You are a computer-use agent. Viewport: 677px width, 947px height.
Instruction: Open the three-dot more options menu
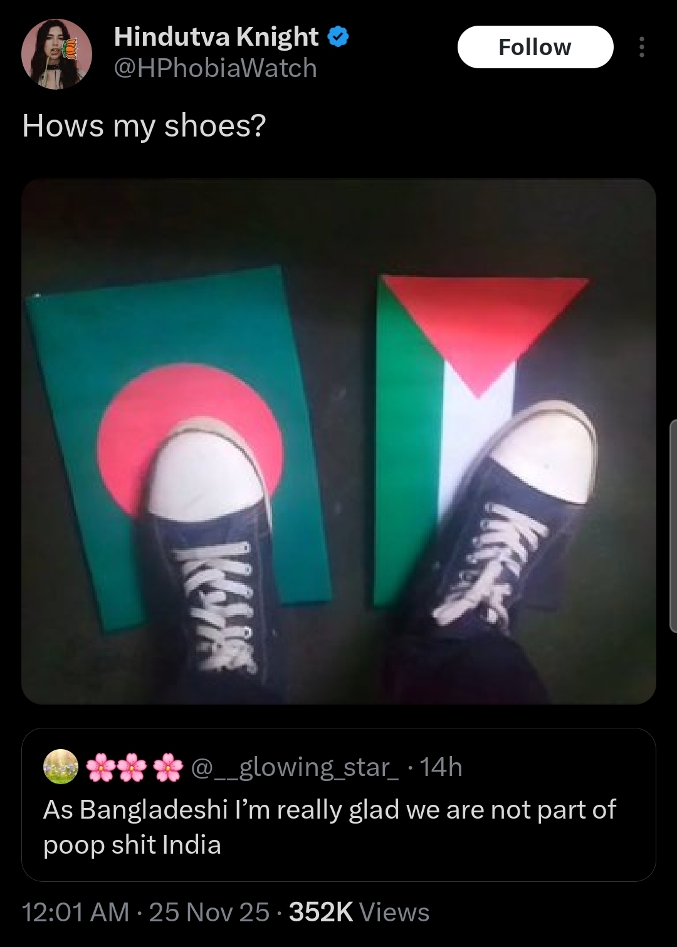click(641, 47)
